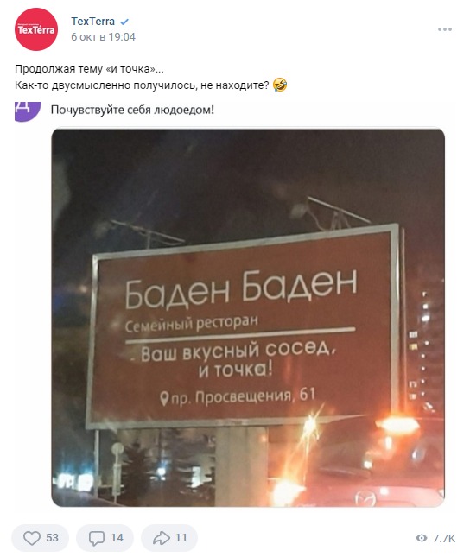
Task: Click the eye views icon
Action: [422, 538]
